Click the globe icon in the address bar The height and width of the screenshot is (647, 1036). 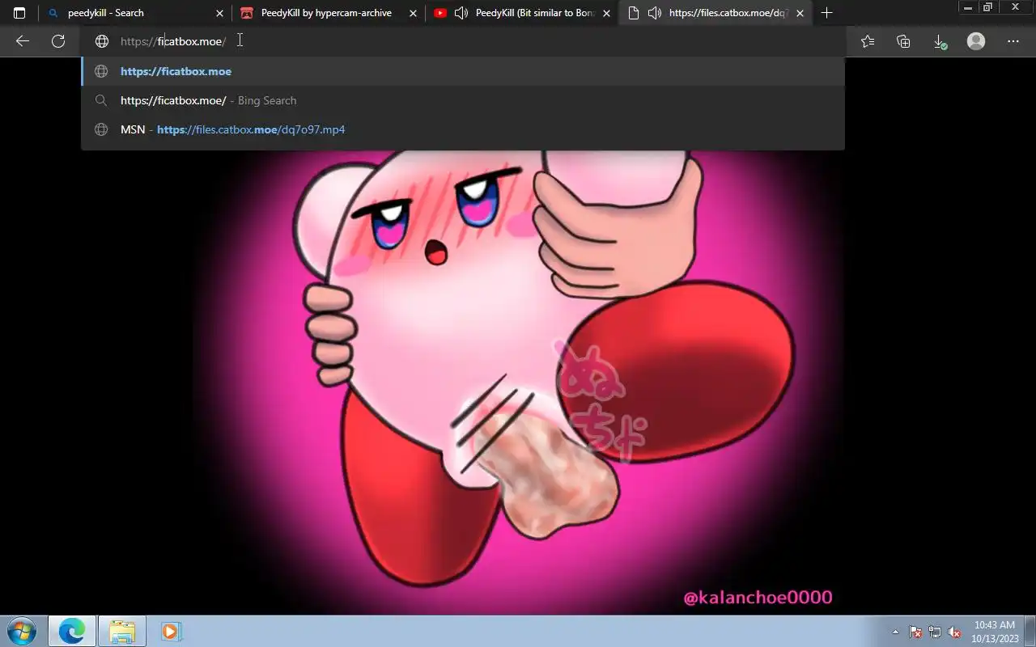pos(102,41)
